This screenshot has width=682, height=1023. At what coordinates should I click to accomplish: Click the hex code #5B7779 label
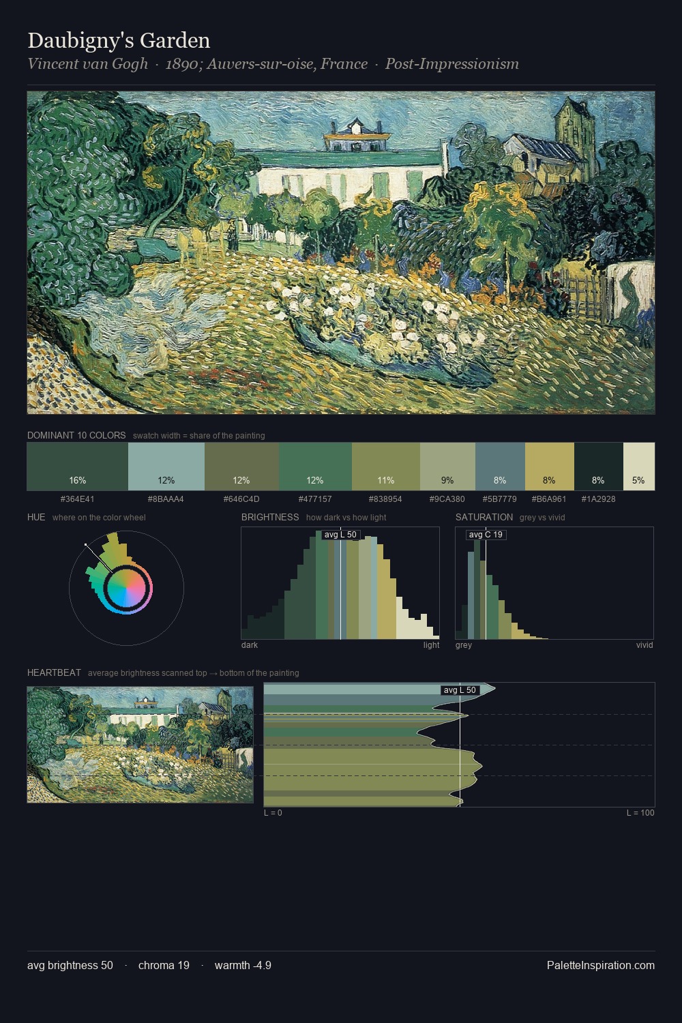pyautogui.click(x=500, y=499)
